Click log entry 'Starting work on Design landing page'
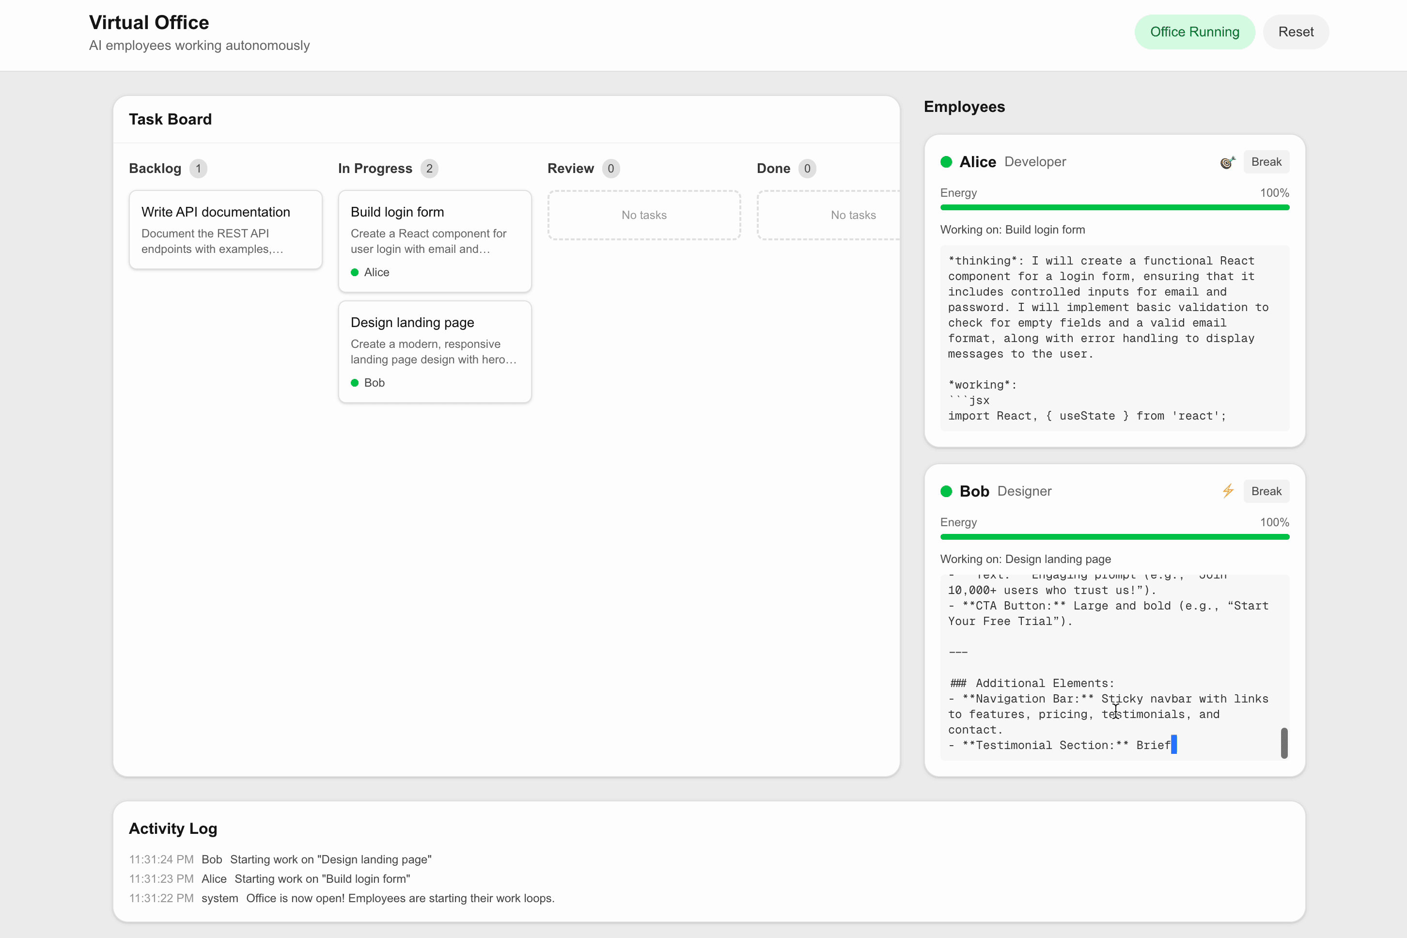The height and width of the screenshot is (938, 1407). pos(331,860)
